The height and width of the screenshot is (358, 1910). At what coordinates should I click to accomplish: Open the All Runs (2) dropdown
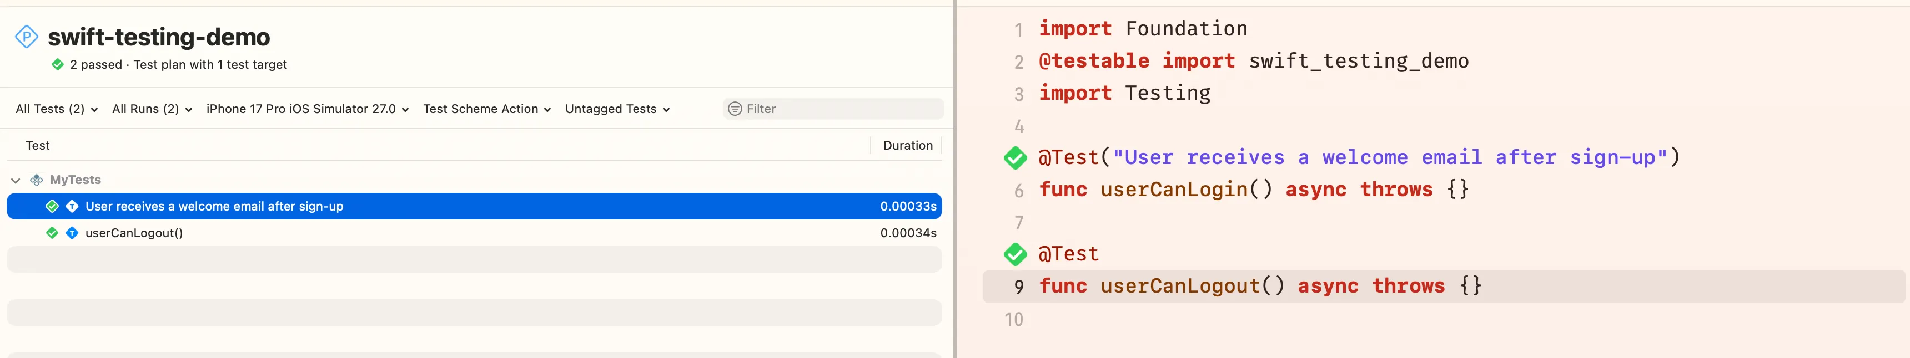[152, 109]
